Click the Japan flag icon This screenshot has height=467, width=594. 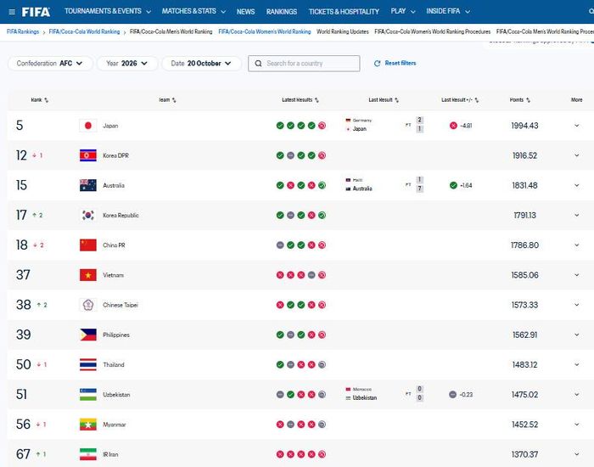pyautogui.click(x=88, y=126)
